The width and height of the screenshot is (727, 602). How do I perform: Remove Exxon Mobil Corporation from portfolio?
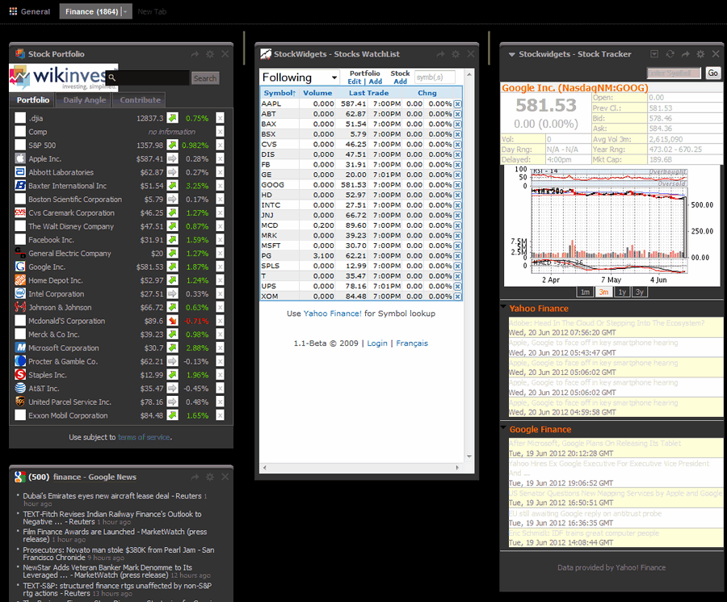[221, 415]
